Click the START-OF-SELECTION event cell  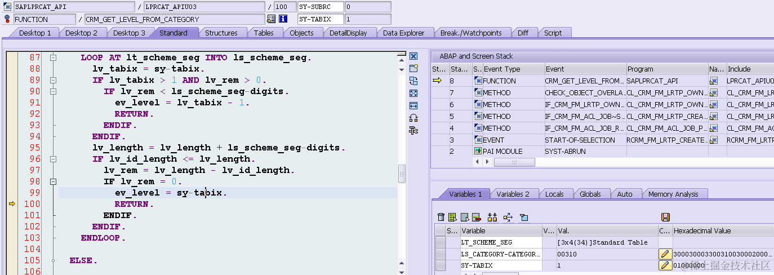[585, 140]
